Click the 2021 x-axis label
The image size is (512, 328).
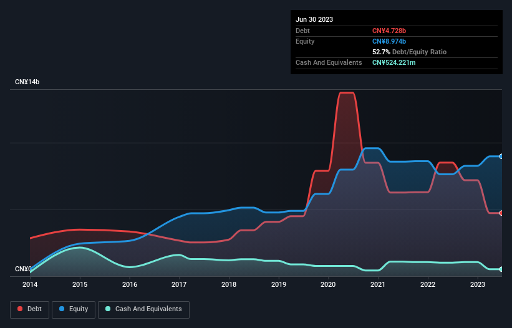[378, 284]
